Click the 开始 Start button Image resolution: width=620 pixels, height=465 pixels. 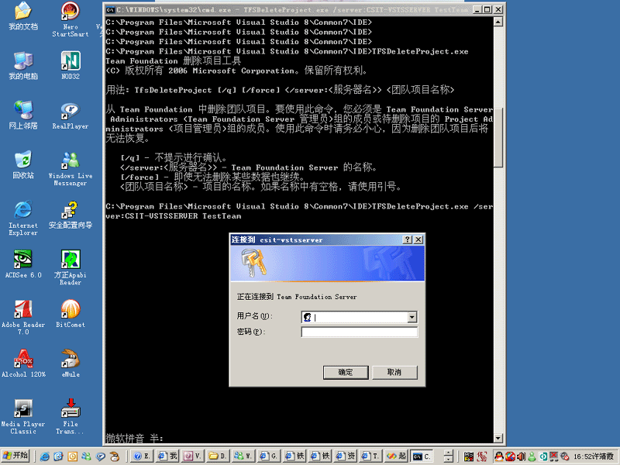pos(15,456)
